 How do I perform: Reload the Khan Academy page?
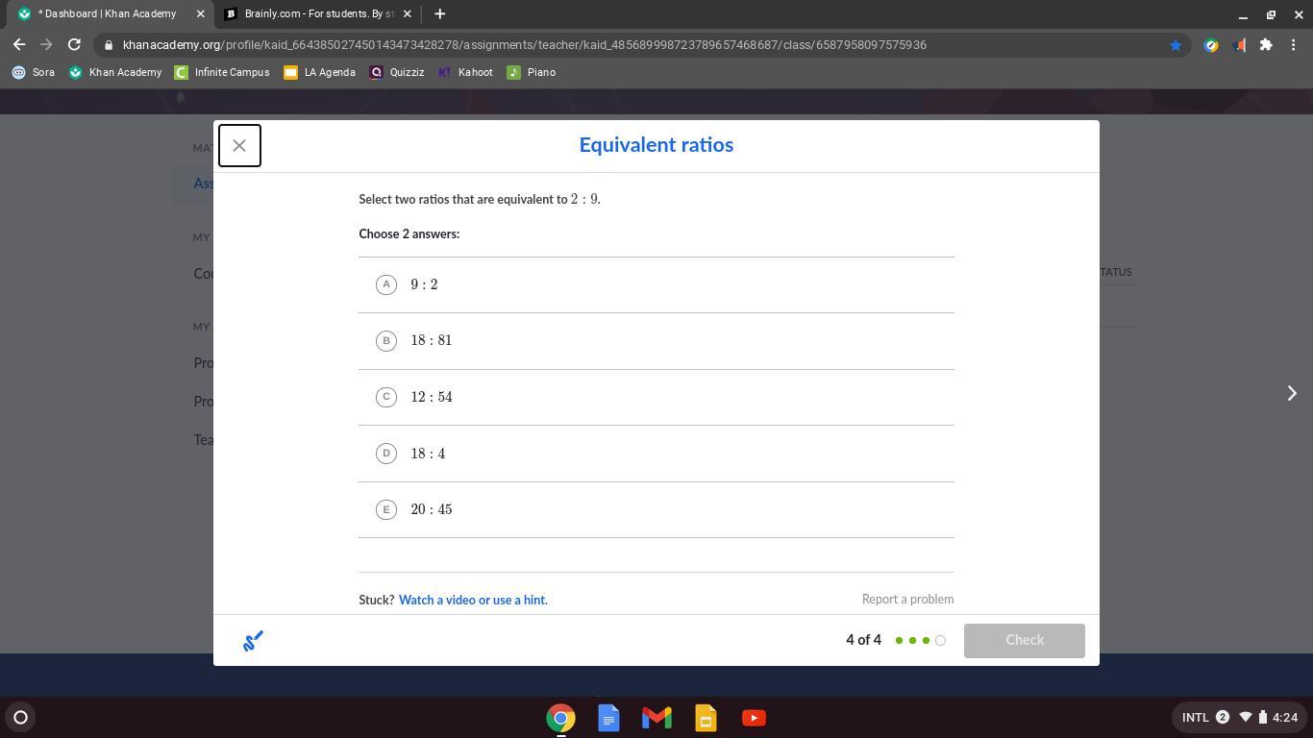click(x=74, y=45)
